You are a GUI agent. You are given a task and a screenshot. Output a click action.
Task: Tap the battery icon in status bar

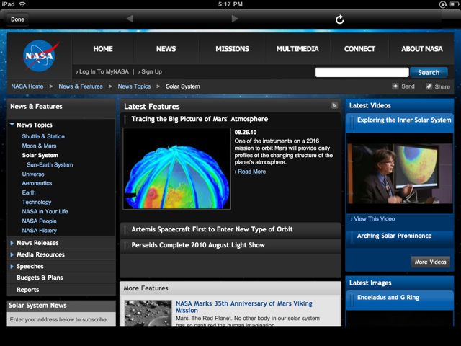click(x=454, y=4)
